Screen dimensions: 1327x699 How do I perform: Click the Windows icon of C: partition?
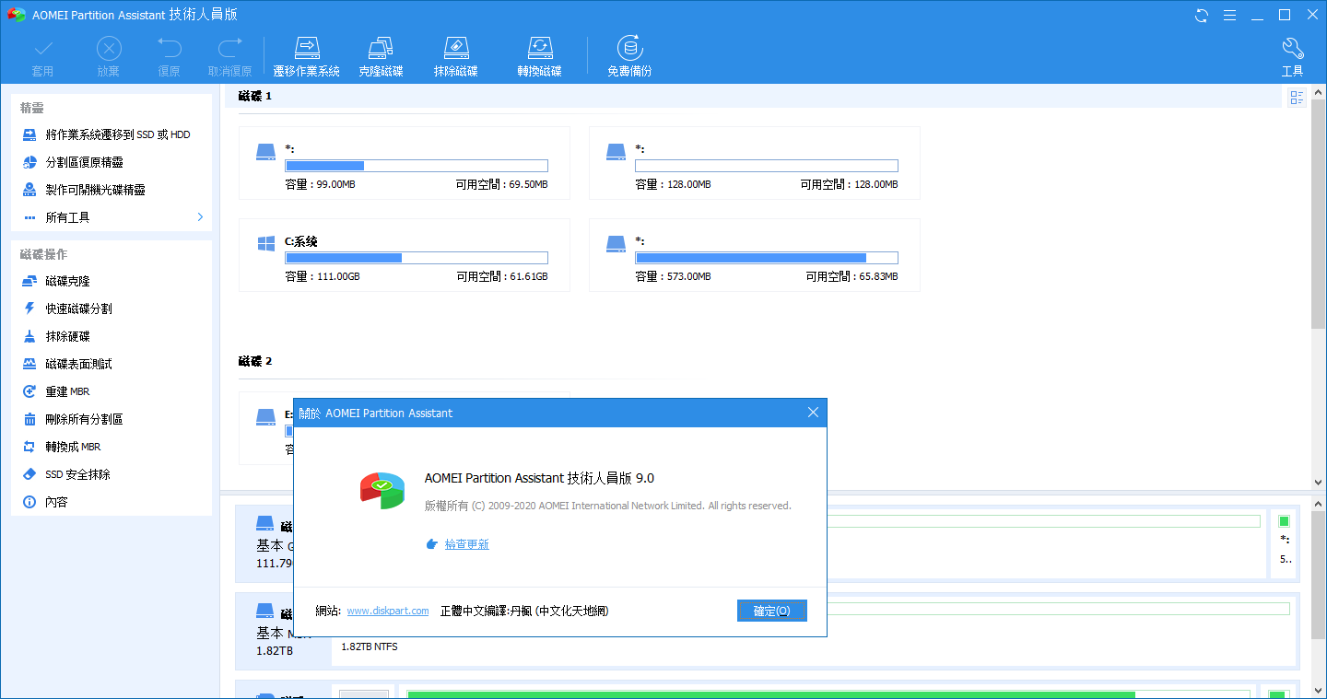coord(266,244)
